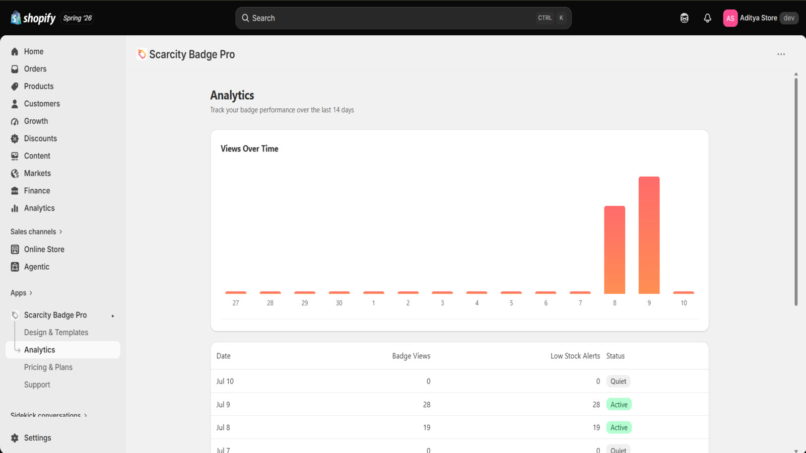This screenshot has height=453, width=806.
Task: Click the search magnifier icon
Action: pos(245,18)
